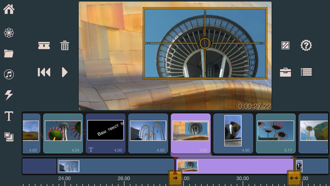Play the project preview
Screen dimensions: 330x186
click(x=64, y=72)
